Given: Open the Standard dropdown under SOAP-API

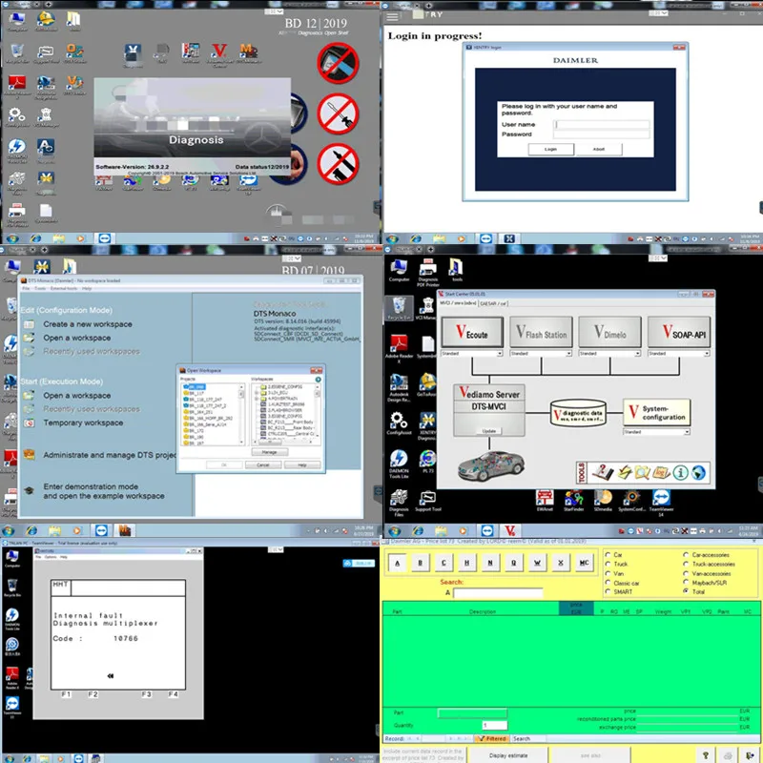Looking at the screenshot, I should pos(679,353).
